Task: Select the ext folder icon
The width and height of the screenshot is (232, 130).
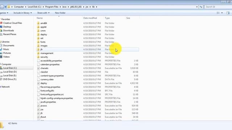Action: tap(38, 38)
